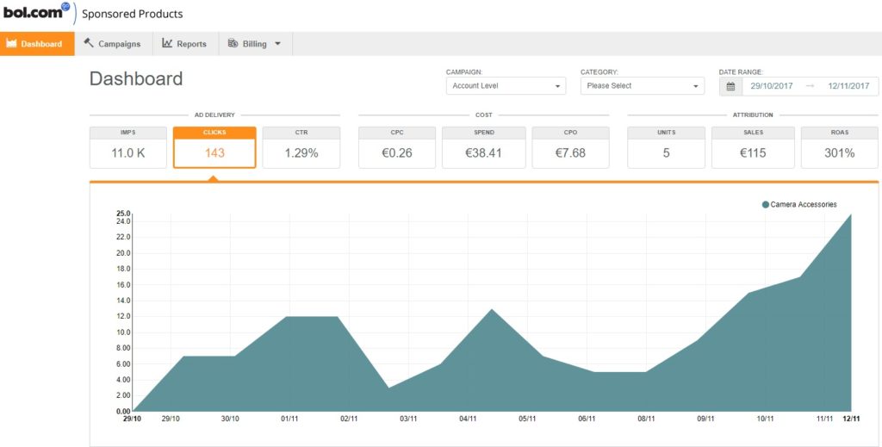Viewport: 882px width, 447px height.
Task: Click the bol.com logo
Action: (x=36, y=13)
